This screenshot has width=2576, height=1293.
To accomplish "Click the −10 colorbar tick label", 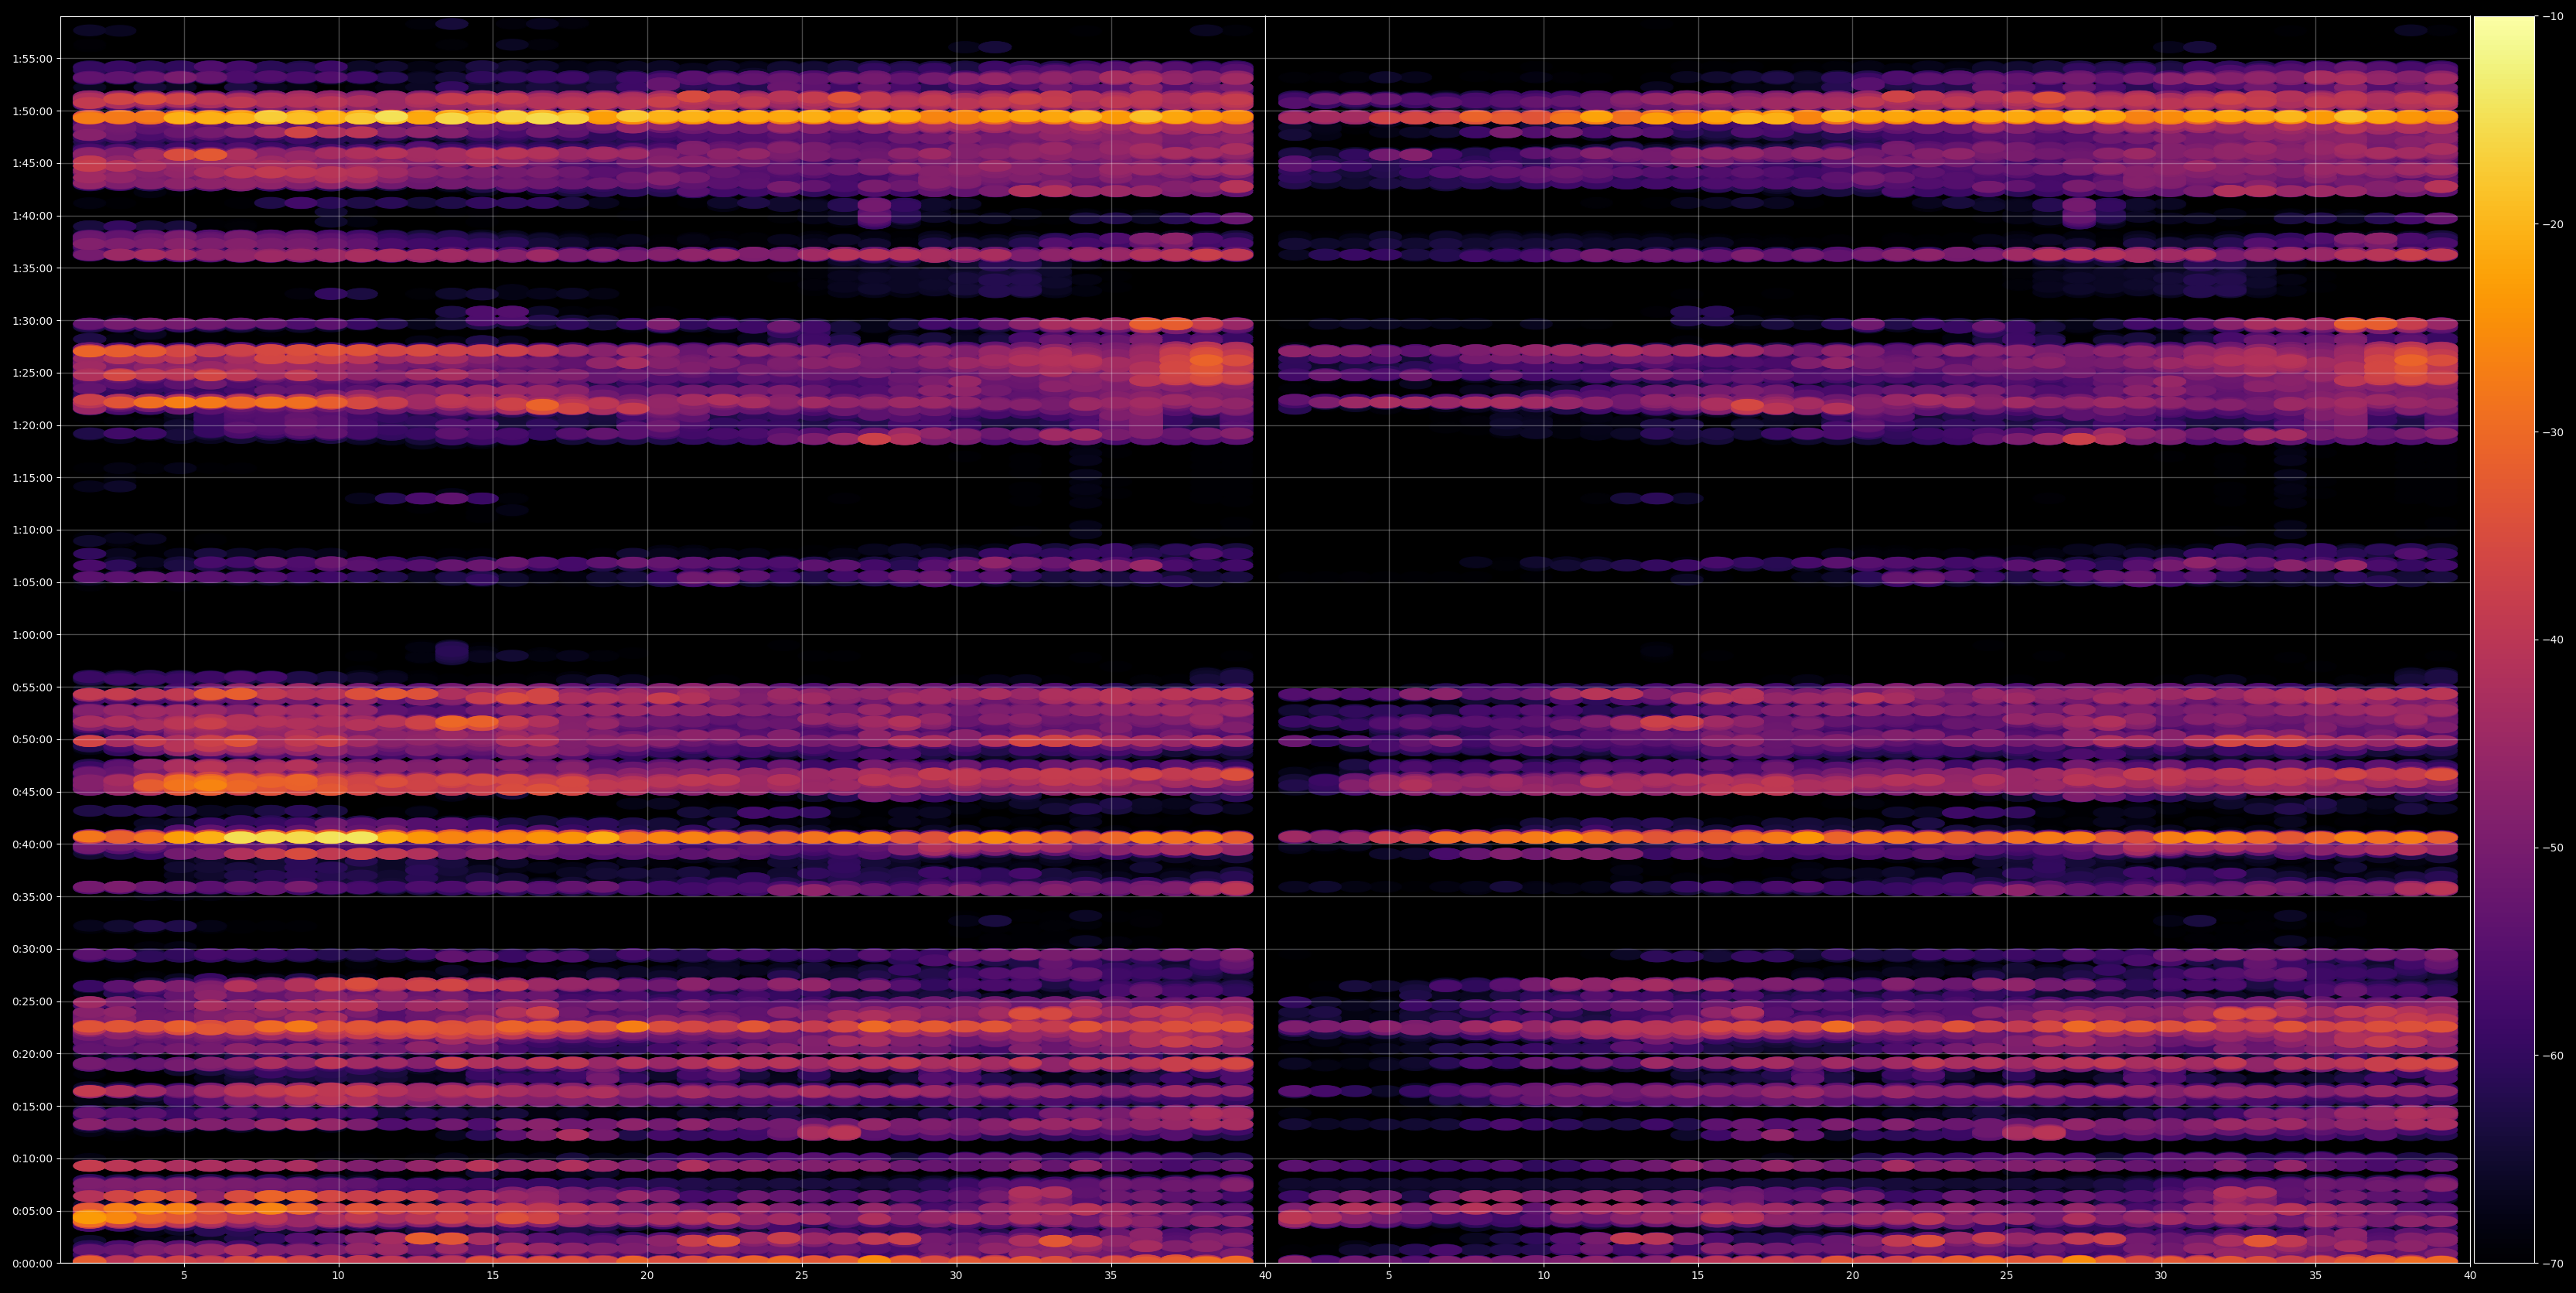I will click(2552, 16).
